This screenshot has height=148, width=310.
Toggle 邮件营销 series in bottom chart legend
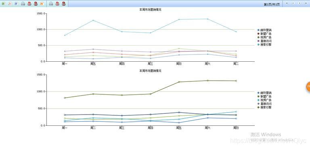click(x=264, y=93)
